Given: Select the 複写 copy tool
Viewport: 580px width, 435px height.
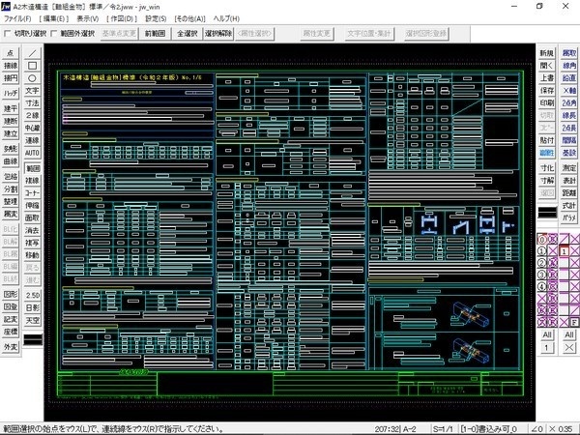Looking at the screenshot, I should click(32, 243).
